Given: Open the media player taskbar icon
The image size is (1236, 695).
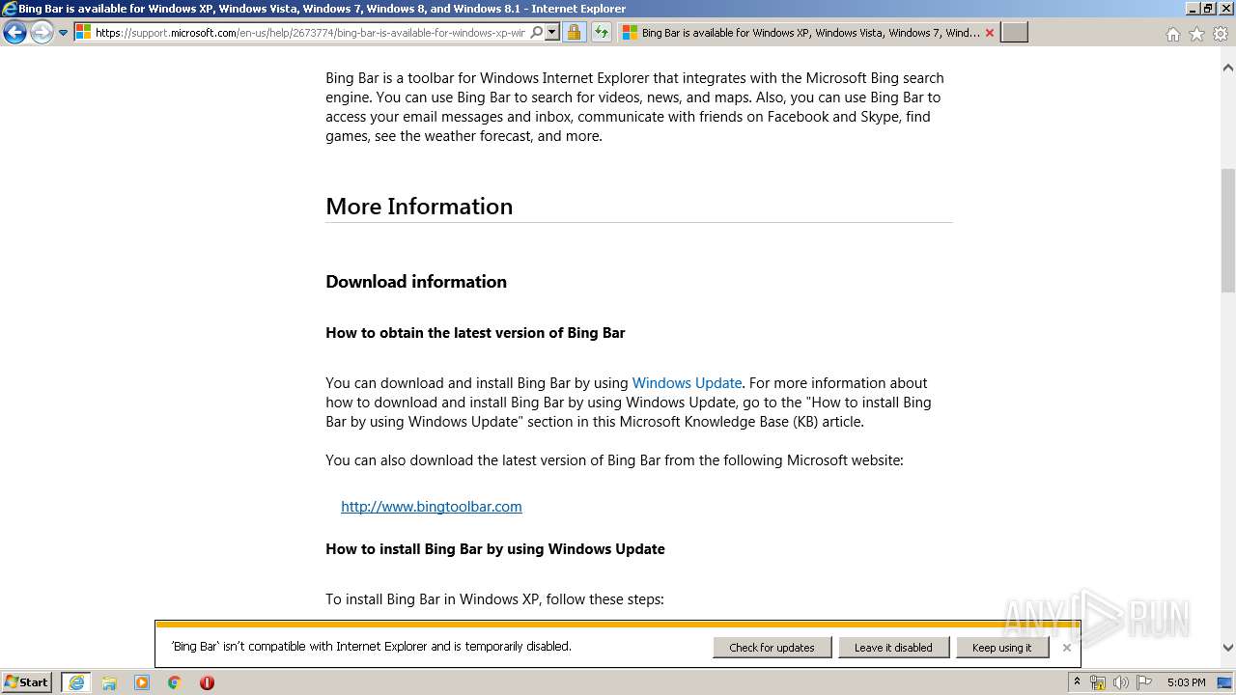Looking at the screenshot, I should tap(142, 682).
